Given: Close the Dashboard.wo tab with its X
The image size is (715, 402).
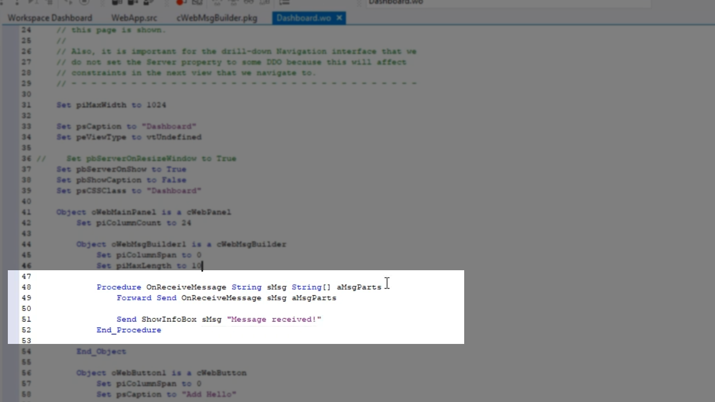Looking at the screenshot, I should tap(339, 18).
